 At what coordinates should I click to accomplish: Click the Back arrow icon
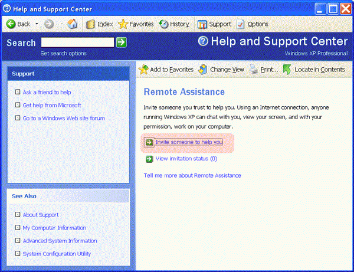click(x=11, y=24)
